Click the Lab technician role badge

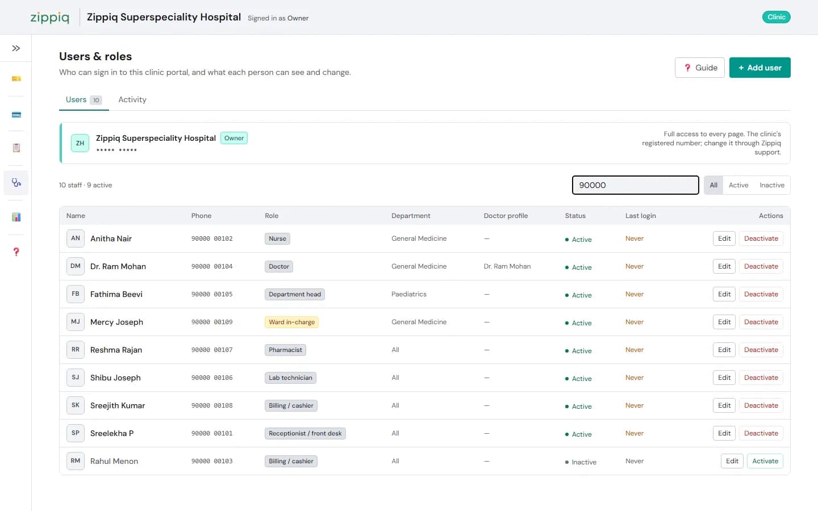pos(290,378)
